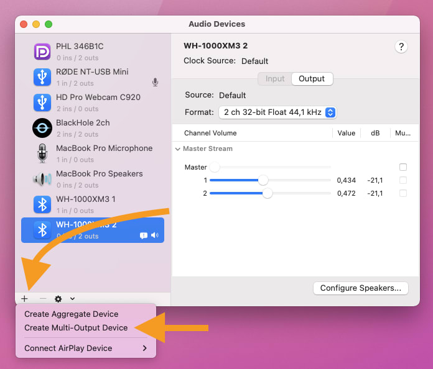Select the MacBook Pro Speakers device name

[x=100, y=174]
